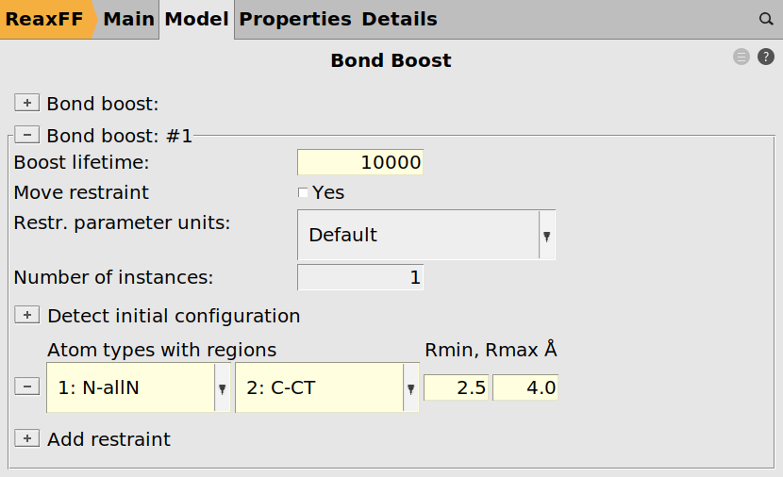
Task: Click the Boost lifetime input field
Action: (360, 162)
